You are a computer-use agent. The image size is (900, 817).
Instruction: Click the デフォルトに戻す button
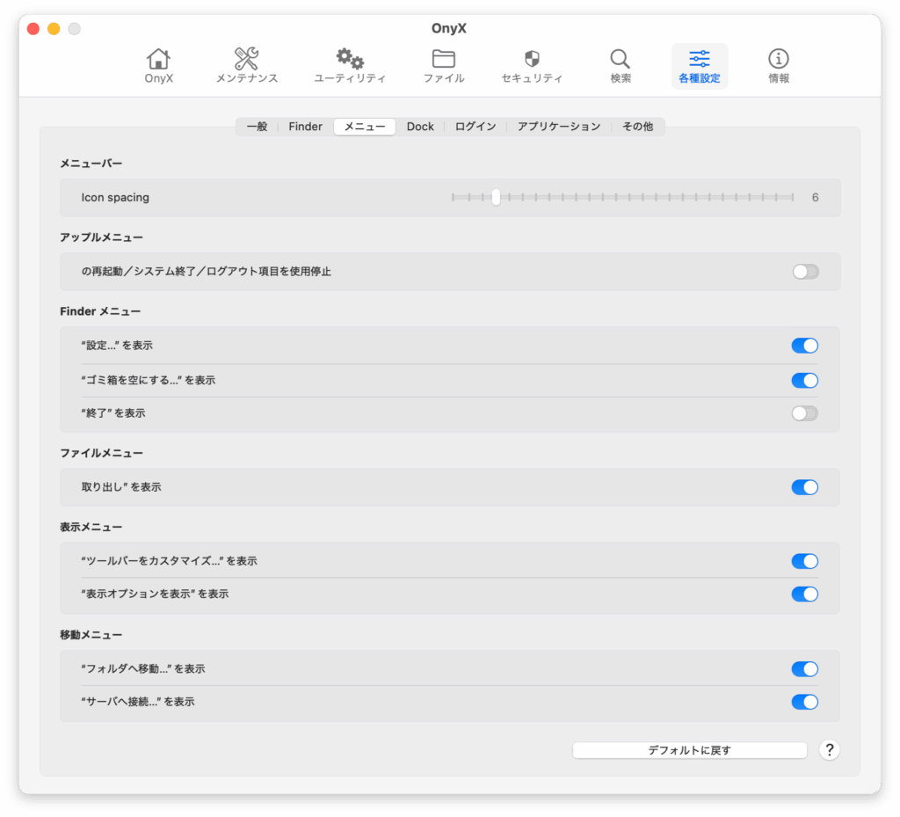click(x=689, y=750)
